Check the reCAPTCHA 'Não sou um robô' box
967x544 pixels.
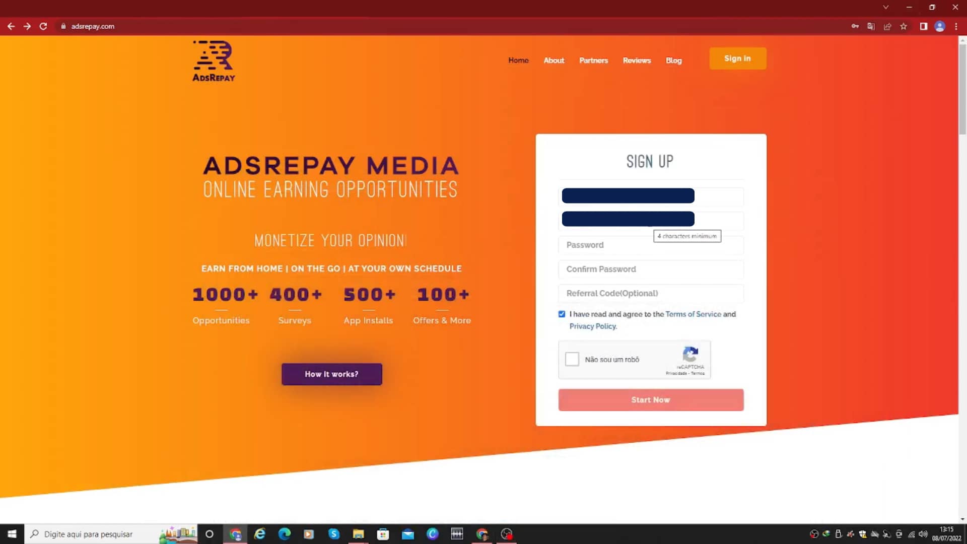click(x=572, y=359)
